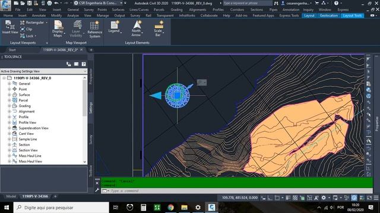
Task: Open the Civil 3D application menu button
Action: point(5,5)
